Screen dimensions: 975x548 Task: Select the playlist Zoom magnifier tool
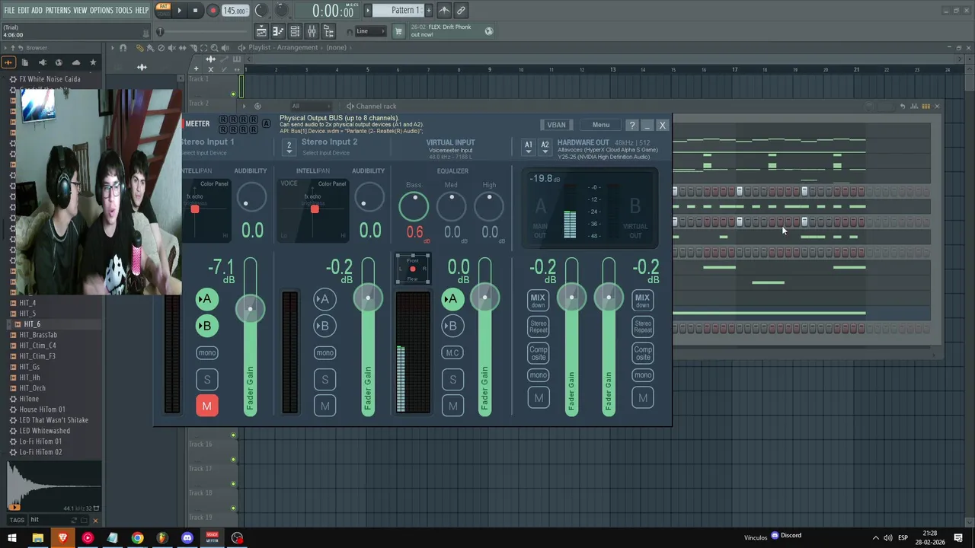click(x=215, y=48)
